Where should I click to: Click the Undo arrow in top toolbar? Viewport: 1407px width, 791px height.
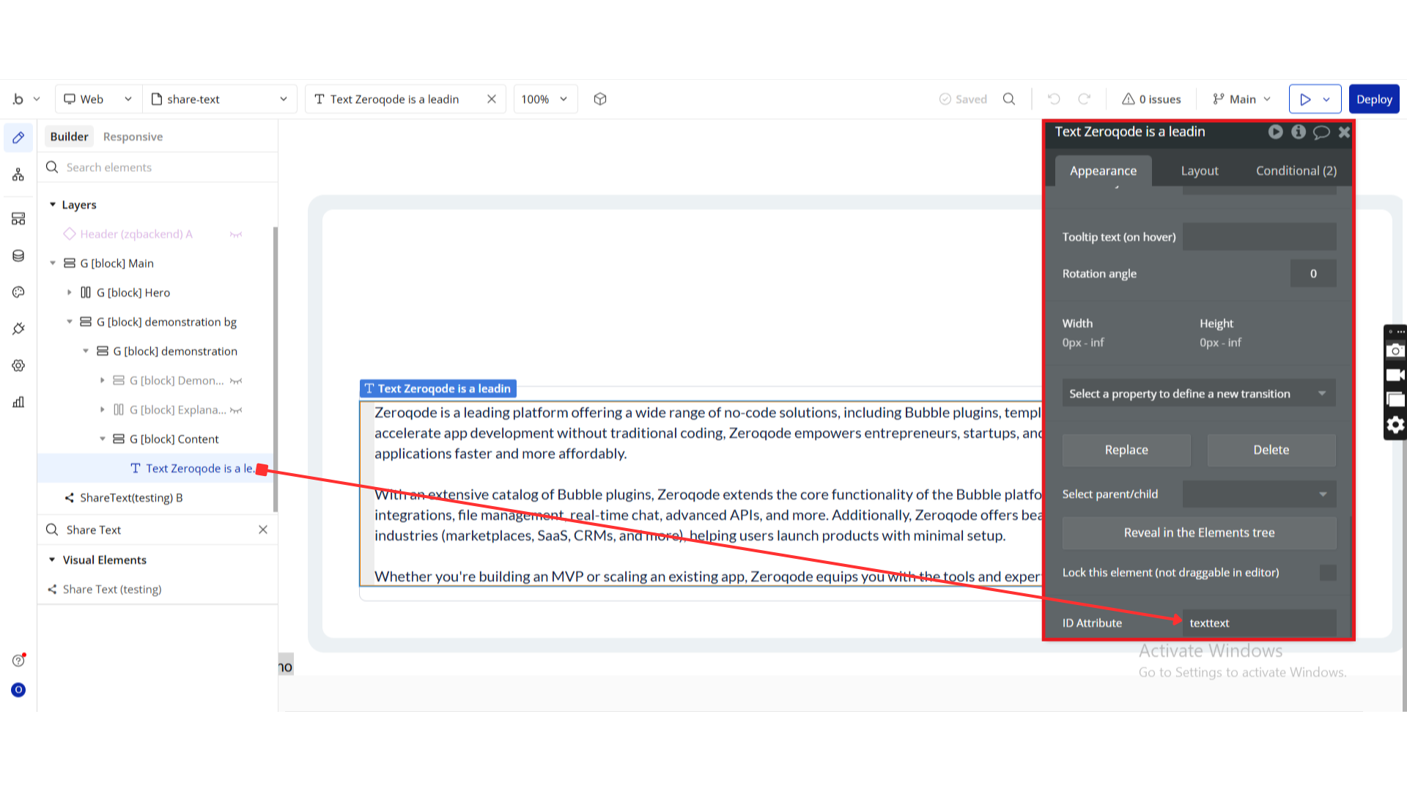[x=1054, y=99]
